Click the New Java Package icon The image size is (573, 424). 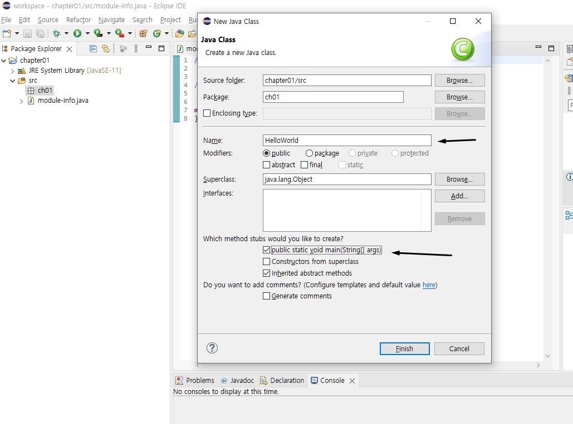coord(143,33)
